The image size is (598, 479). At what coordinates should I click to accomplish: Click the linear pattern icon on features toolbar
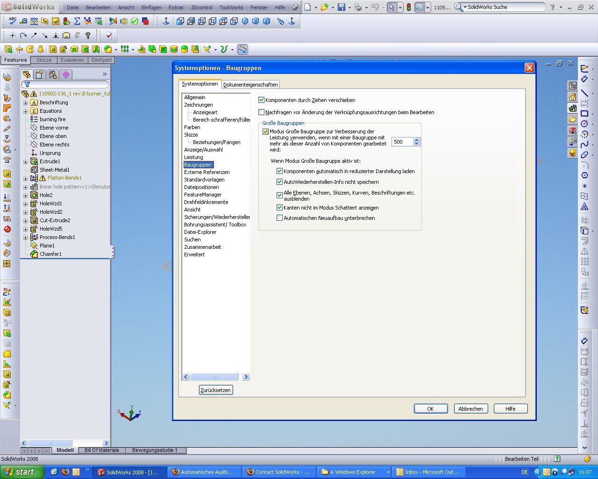tap(125, 49)
